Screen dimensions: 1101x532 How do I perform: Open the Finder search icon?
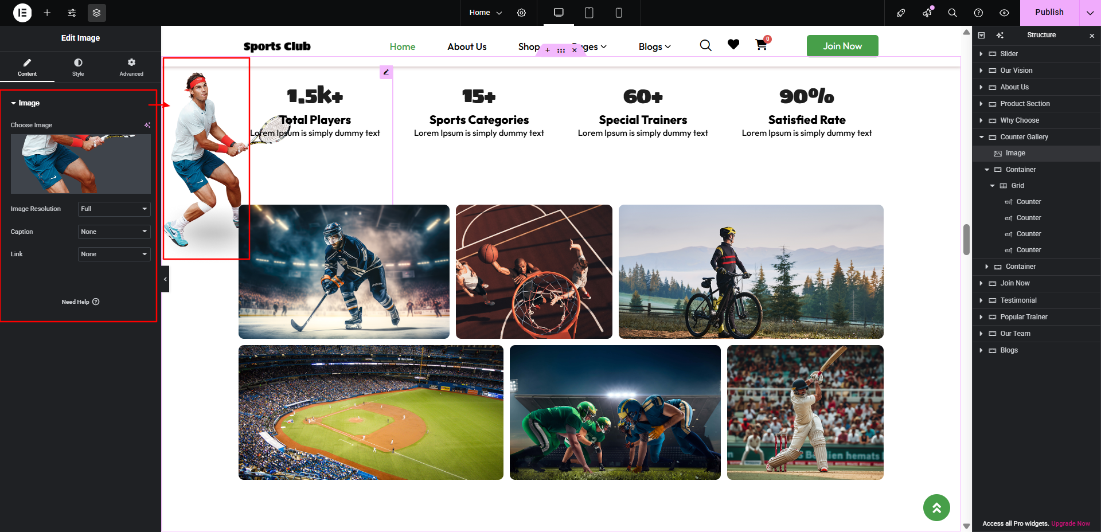[952, 13]
